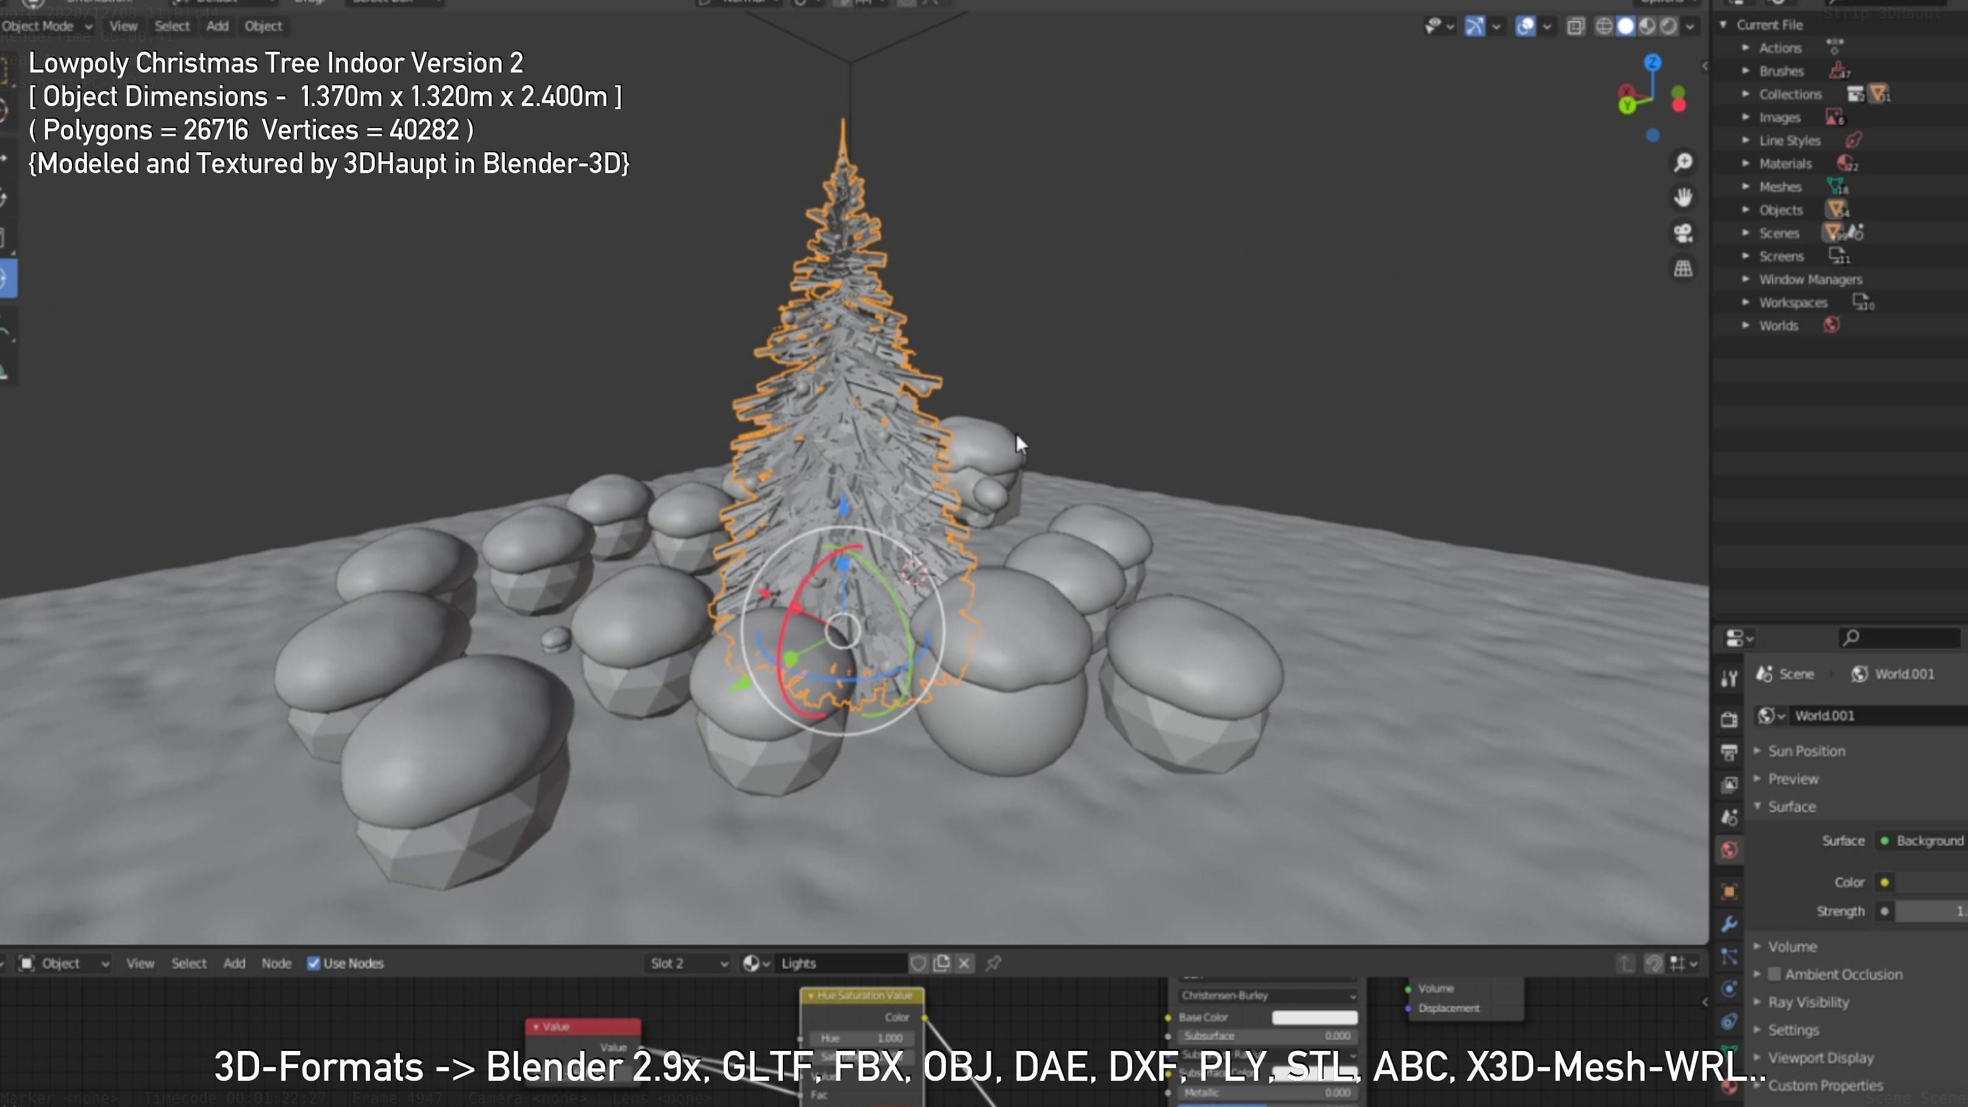This screenshot has height=1107, width=1968.
Task: Open the shading options dropdown arrow
Action: click(x=1691, y=27)
